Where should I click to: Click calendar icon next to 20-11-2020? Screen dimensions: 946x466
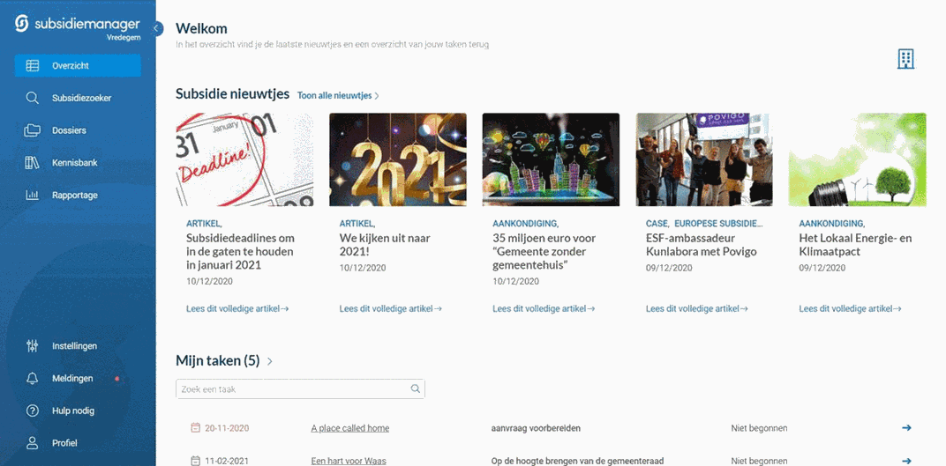click(x=195, y=428)
